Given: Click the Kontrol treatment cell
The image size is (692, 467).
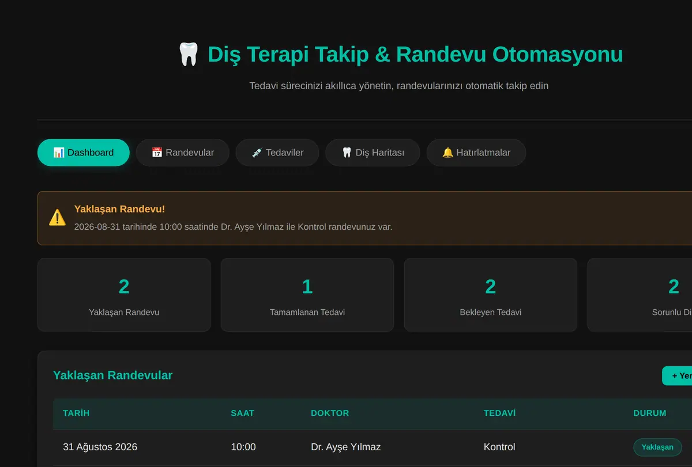Looking at the screenshot, I should (499, 447).
